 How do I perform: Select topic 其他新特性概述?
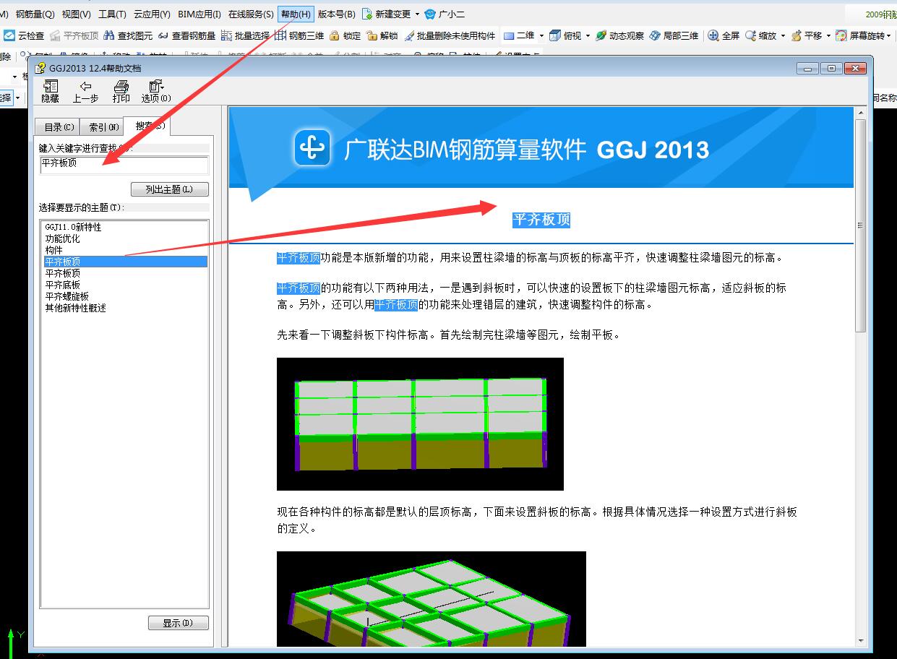click(75, 308)
